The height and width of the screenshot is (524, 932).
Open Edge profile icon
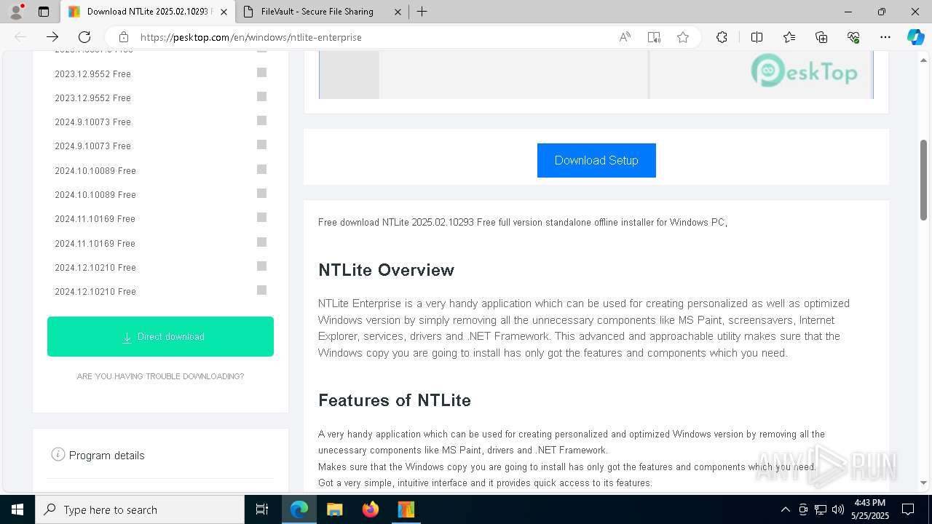16,12
